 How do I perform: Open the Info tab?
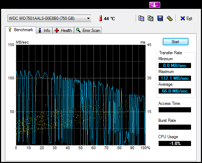pyautogui.click(x=44, y=30)
